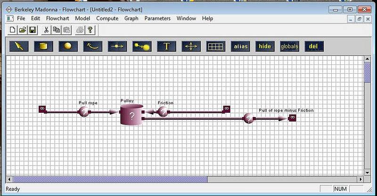Open the Flowchart menu
This screenshot has width=377, height=196.
58,18
